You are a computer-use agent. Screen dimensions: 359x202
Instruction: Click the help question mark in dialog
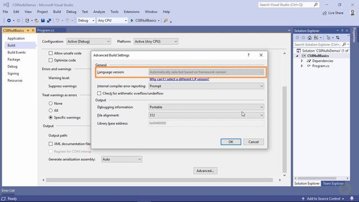tap(248, 55)
